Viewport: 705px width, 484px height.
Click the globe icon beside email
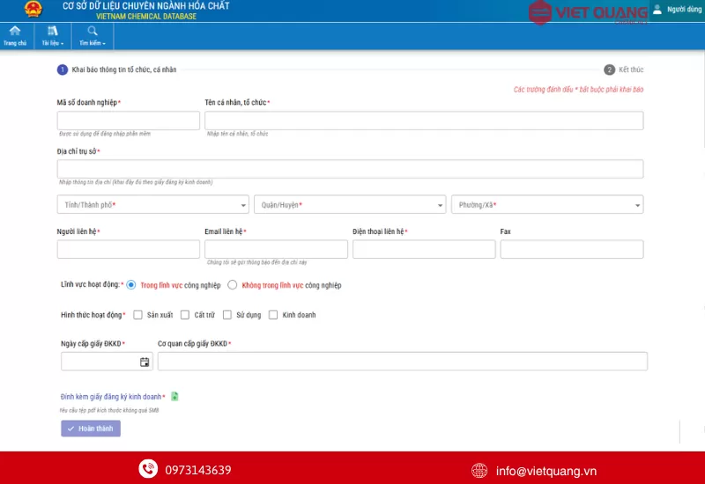(x=479, y=470)
